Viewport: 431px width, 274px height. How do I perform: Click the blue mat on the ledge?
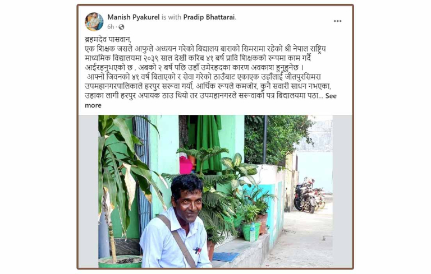click(225, 257)
